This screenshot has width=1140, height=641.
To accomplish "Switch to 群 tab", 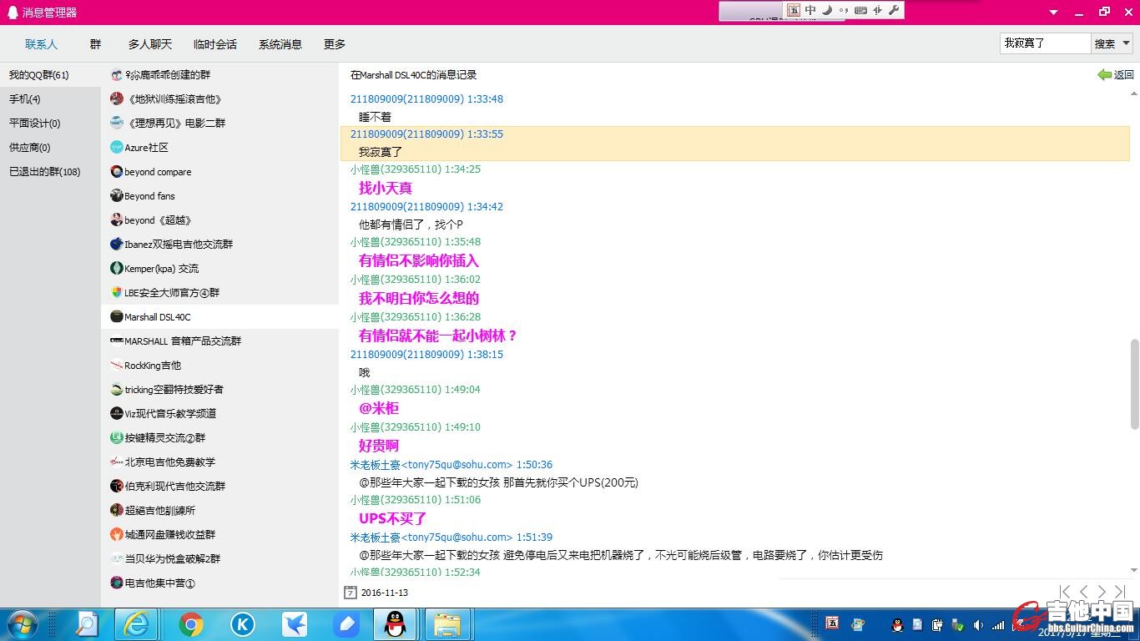I will coord(95,44).
